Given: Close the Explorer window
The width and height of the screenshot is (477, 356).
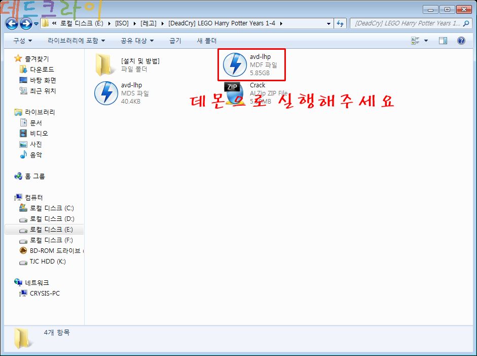Looking at the screenshot, I should tap(464, 10).
